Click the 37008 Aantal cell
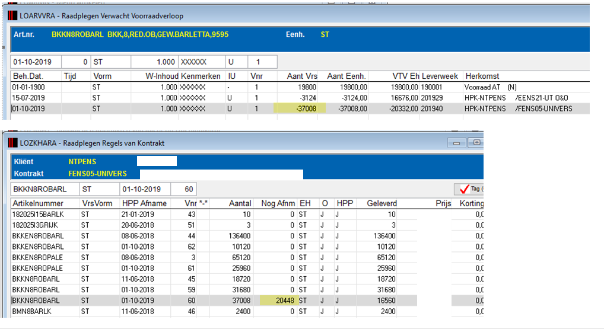 click(x=241, y=301)
